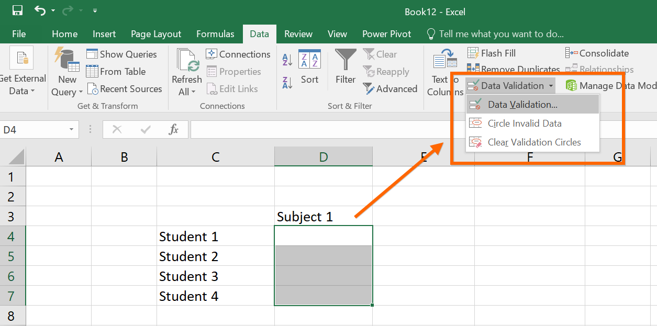
Task: Expand the Data Validation dropdown arrow
Action: point(551,86)
